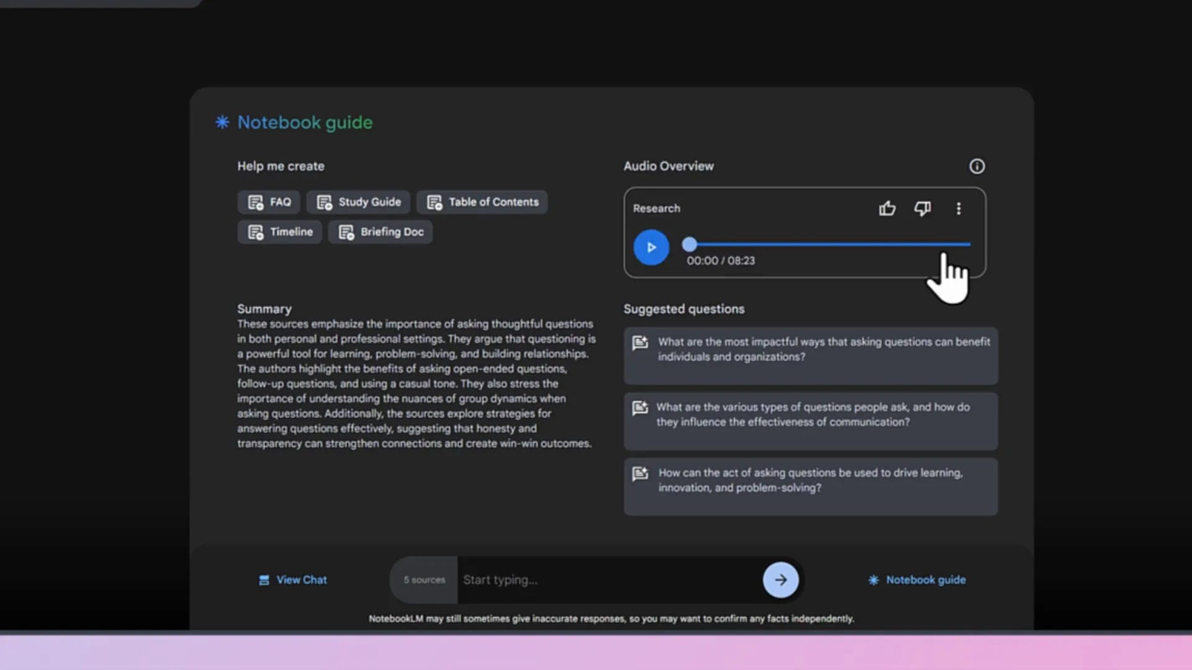
Task: Generate a Briefing Doc
Action: 380,231
